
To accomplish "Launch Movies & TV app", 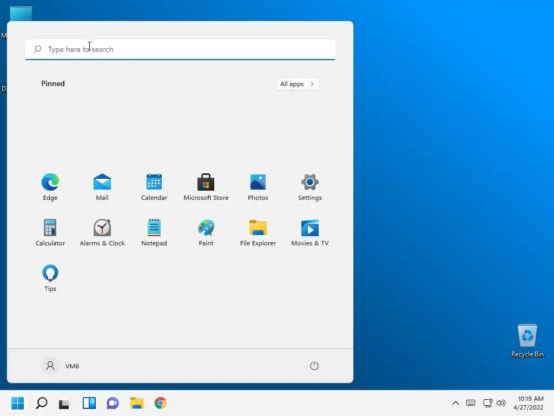I will click(x=310, y=233).
